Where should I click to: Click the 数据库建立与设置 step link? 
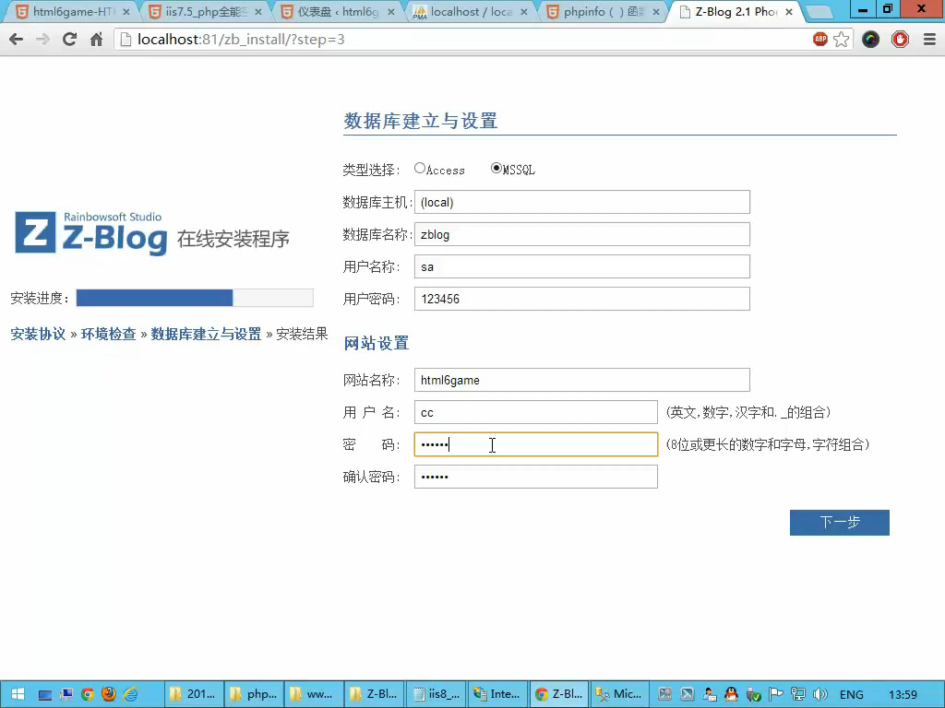pyautogui.click(x=206, y=334)
